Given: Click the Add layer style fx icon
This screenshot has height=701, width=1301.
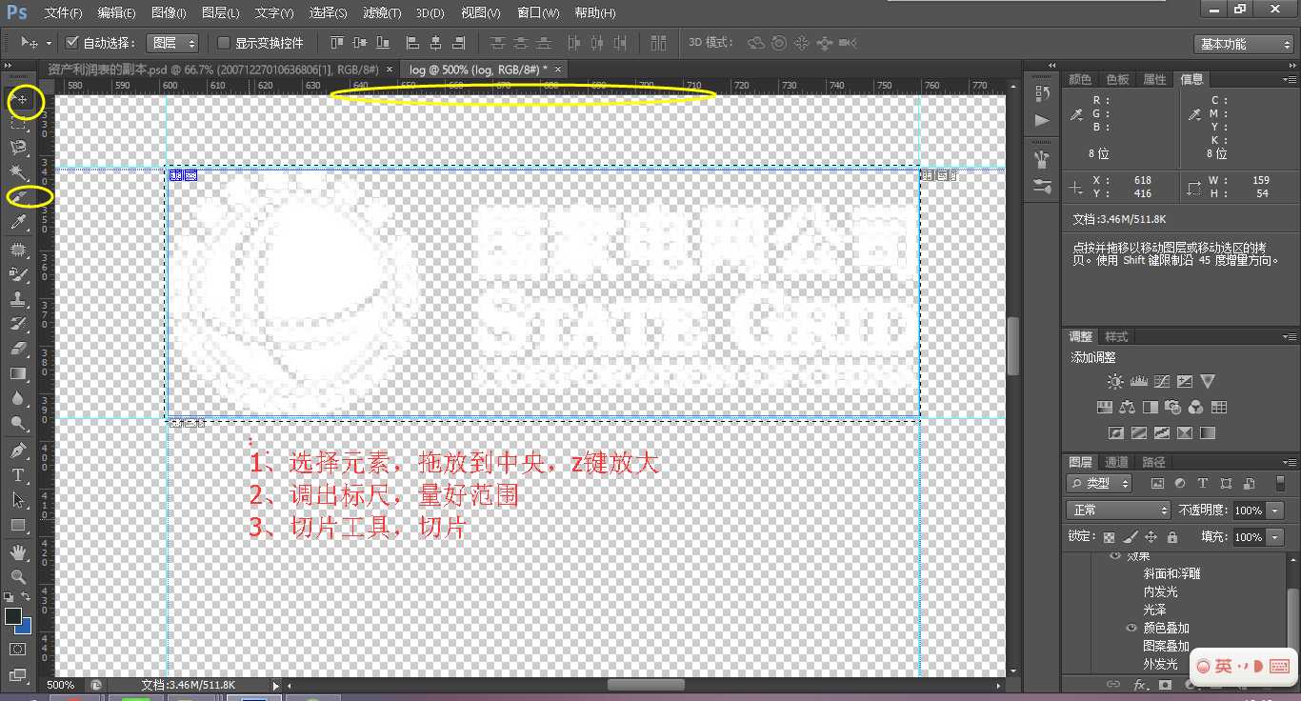Looking at the screenshot, I should tap(1140, 685).
